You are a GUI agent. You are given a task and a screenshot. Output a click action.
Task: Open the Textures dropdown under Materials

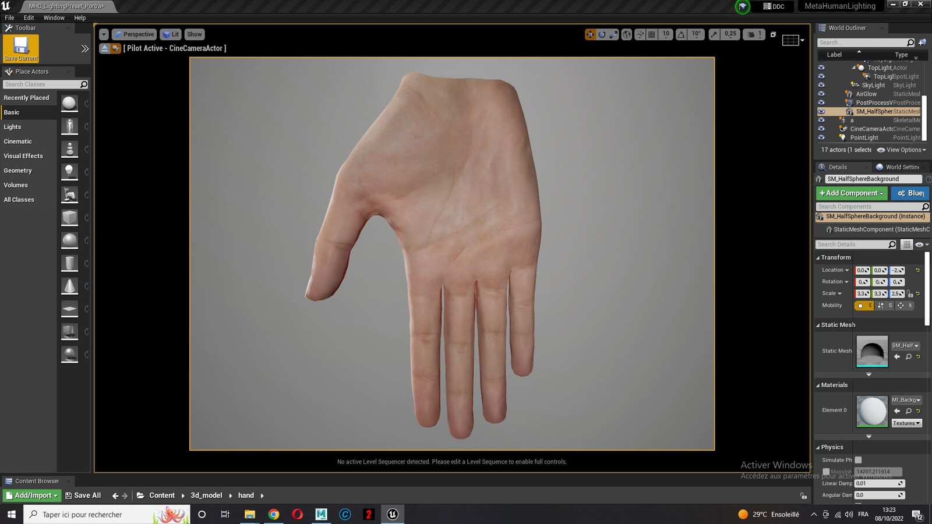[x=906, y=423]
